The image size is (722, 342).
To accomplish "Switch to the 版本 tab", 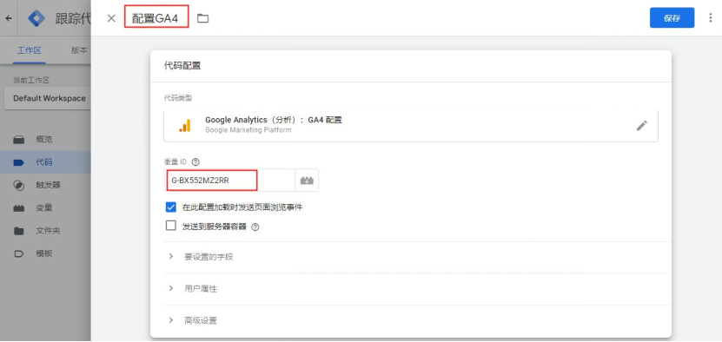I will click(x=79, y=50).
